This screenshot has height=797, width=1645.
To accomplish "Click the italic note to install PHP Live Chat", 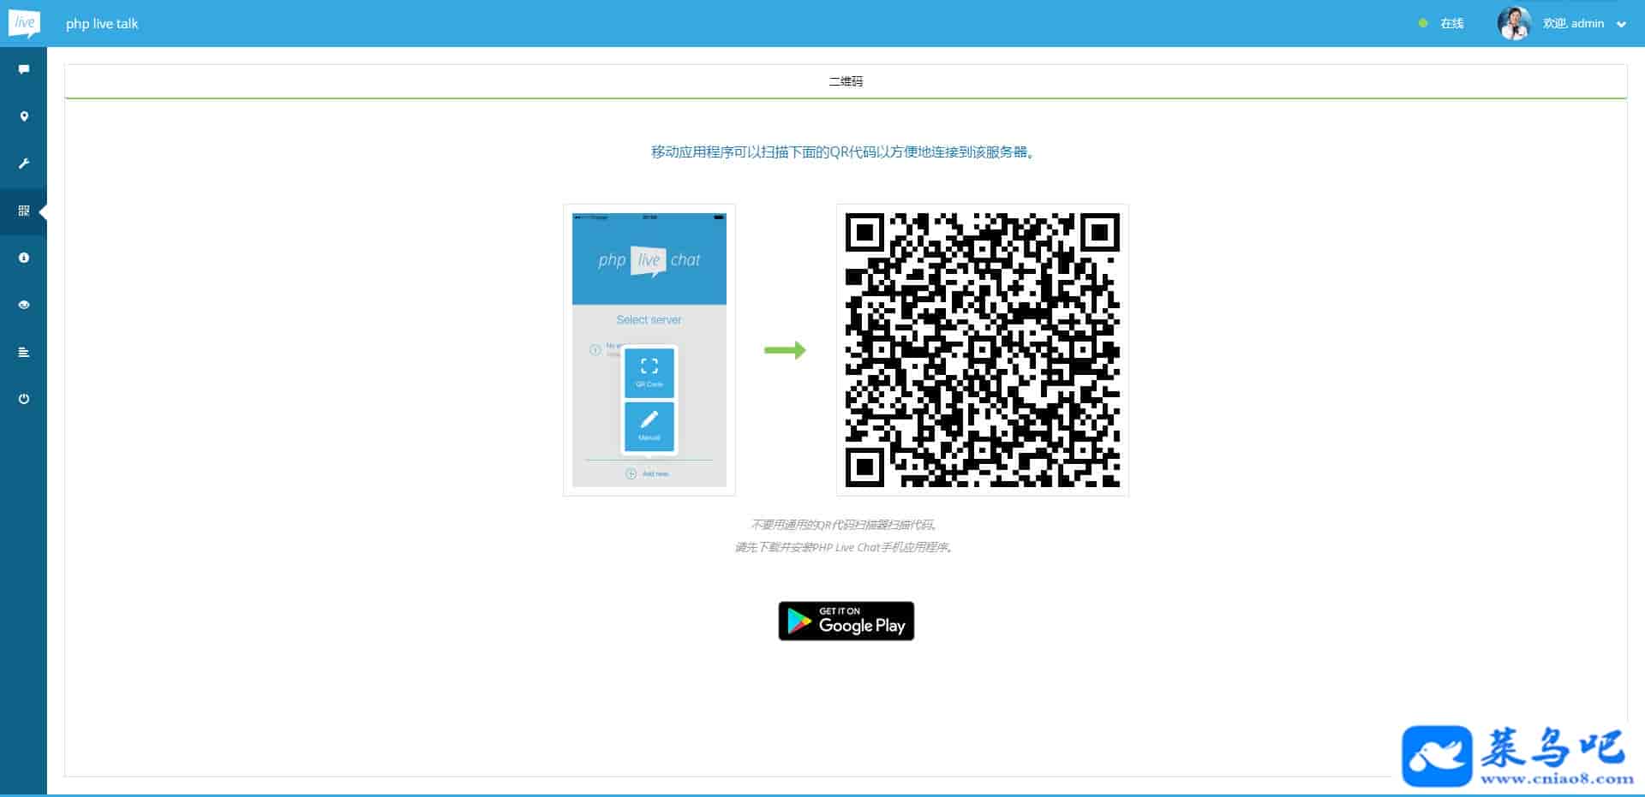I will click(846, 547).
